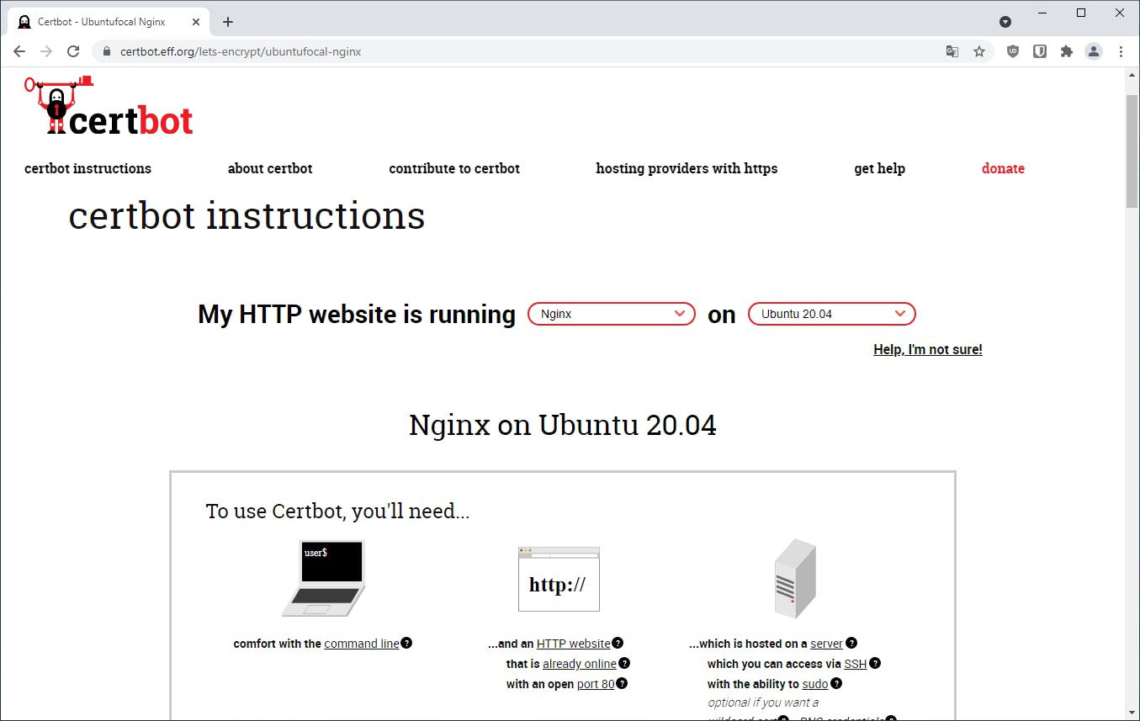Screen dimensions: 1140x721
Task: Open the browser extensions puzzle icon
Action: (x=1066, y=51)
